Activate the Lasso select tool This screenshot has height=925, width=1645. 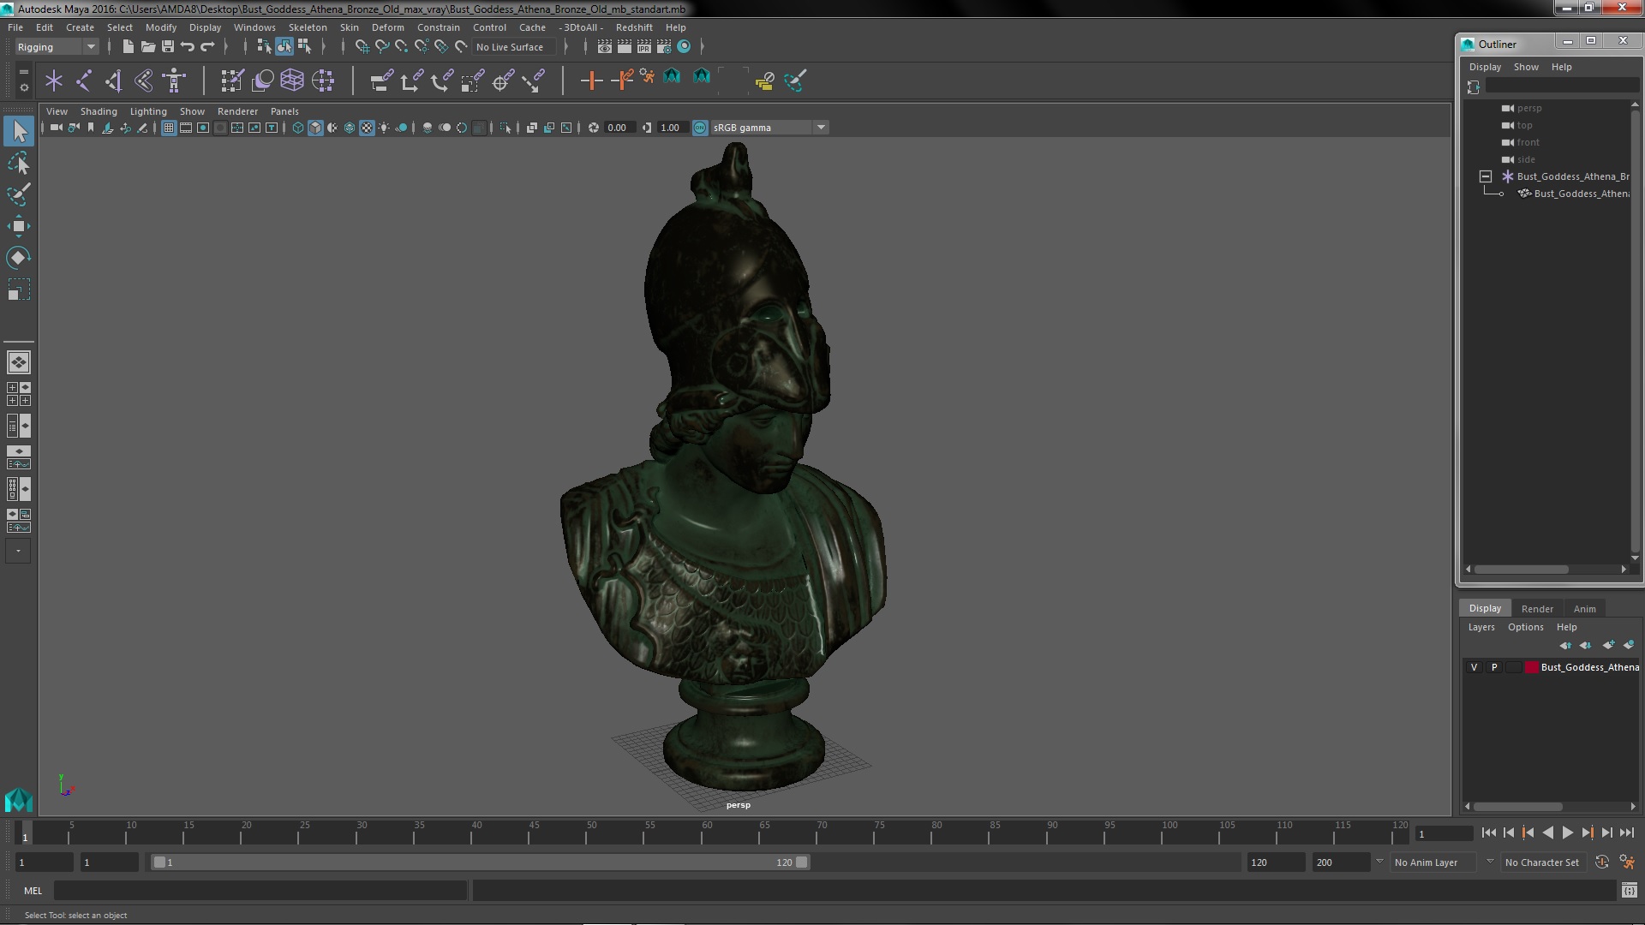coord(19,163)
